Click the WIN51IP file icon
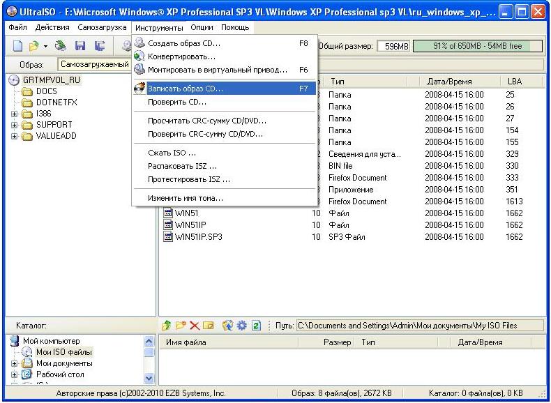Image resolution: width=551 pixels, height=403 pixels. [168, 225]
